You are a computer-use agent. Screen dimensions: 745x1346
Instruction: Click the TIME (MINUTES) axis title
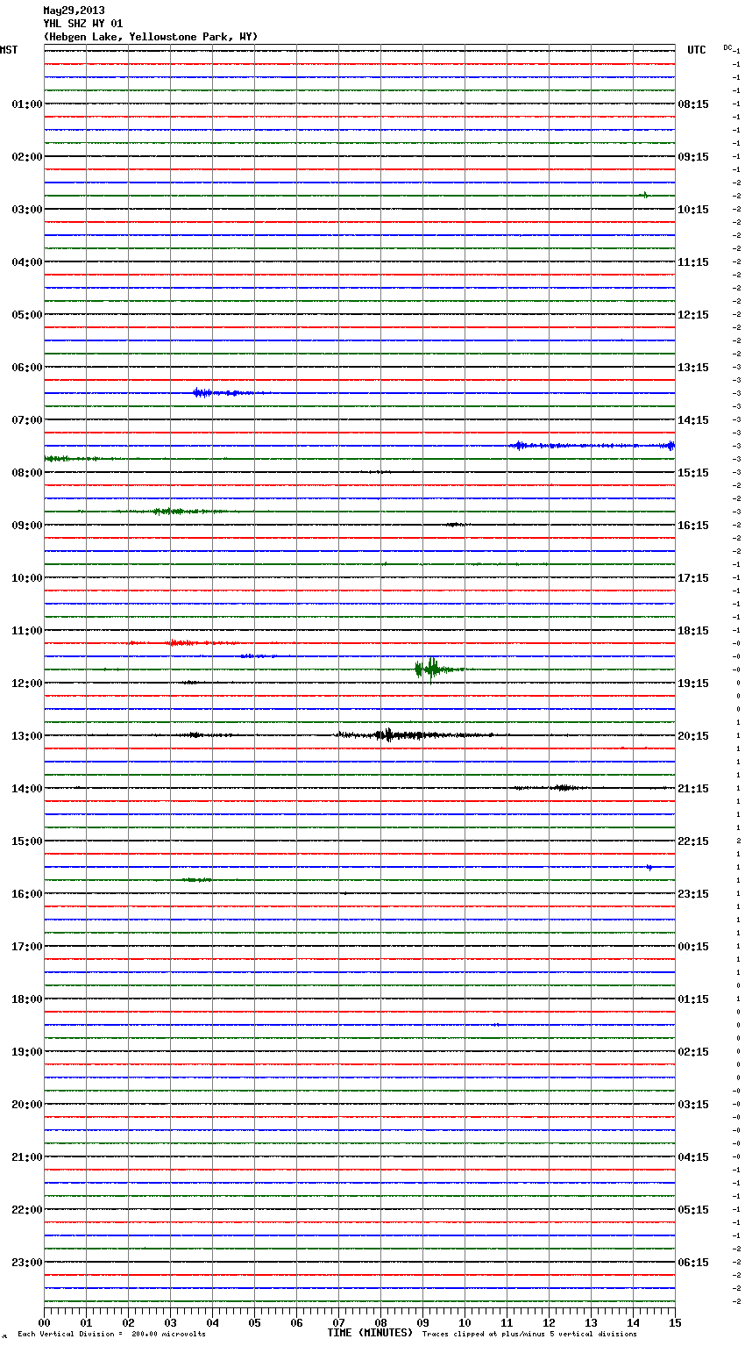click(370, 1333)
